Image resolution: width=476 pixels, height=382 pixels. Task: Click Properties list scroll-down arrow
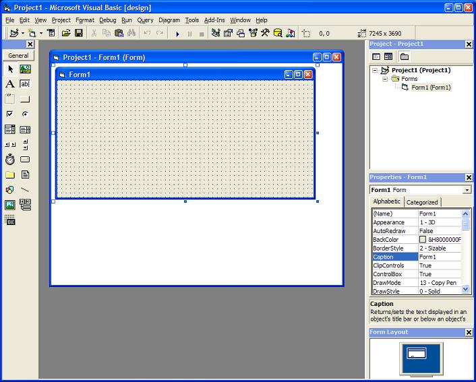pyautogui.click(x=465, y=290)
